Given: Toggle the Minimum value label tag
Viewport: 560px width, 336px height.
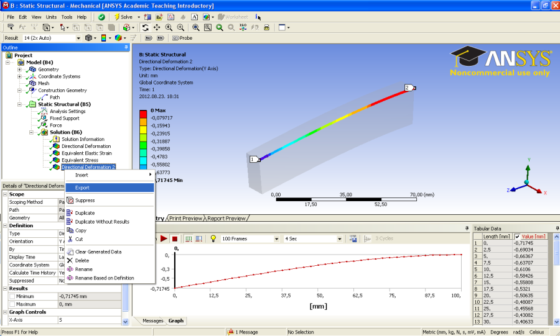Looking at the screenshot, I should (161, 38).
